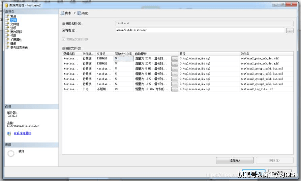Click the 删除 remove file button

[x=274, y=160]
